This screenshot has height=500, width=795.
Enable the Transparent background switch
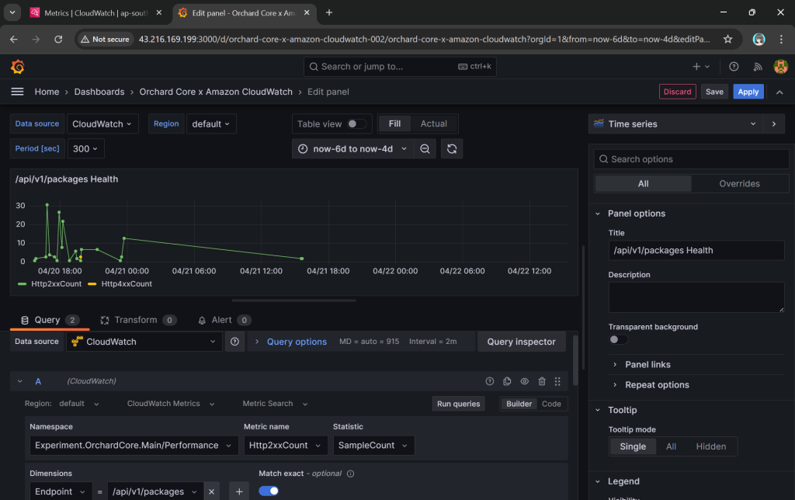tap(618, 339)
